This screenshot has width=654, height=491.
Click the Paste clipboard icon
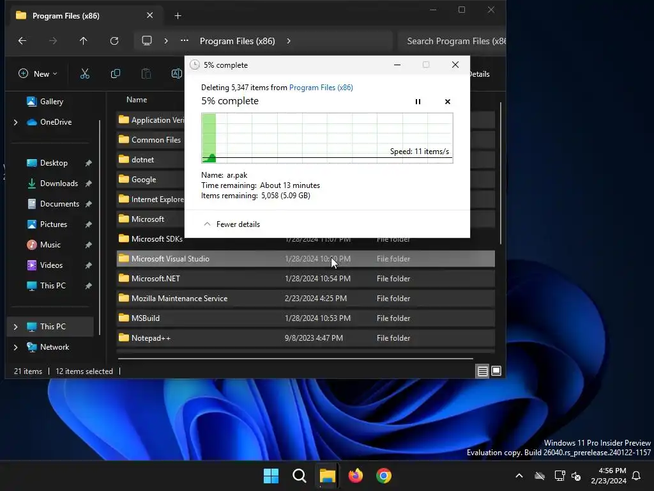coord(146,74)
